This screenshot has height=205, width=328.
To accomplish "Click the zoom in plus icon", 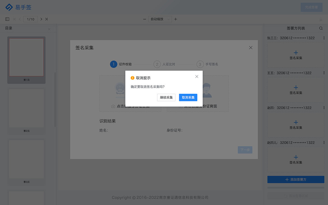I will [x=176, y=19].
